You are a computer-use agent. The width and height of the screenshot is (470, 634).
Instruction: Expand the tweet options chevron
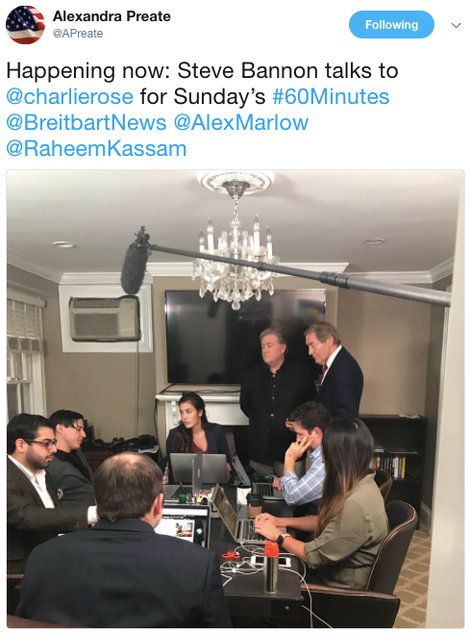tap(456, 25)
